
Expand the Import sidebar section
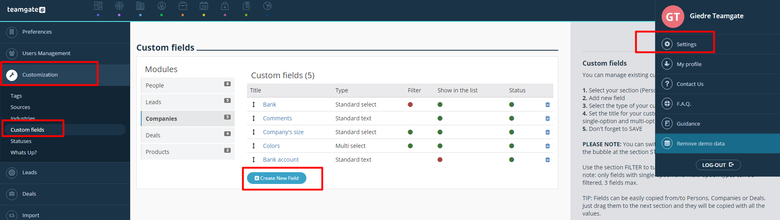pos(65,214)
